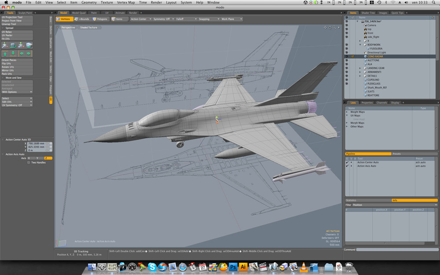Click the green right arrow UV icon
This screenshot has width=440, height=275.
[x=29, y=53]
